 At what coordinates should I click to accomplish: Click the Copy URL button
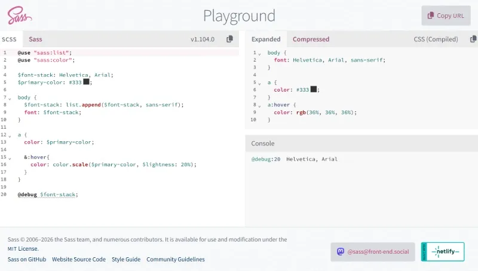(x=446, y=16)
